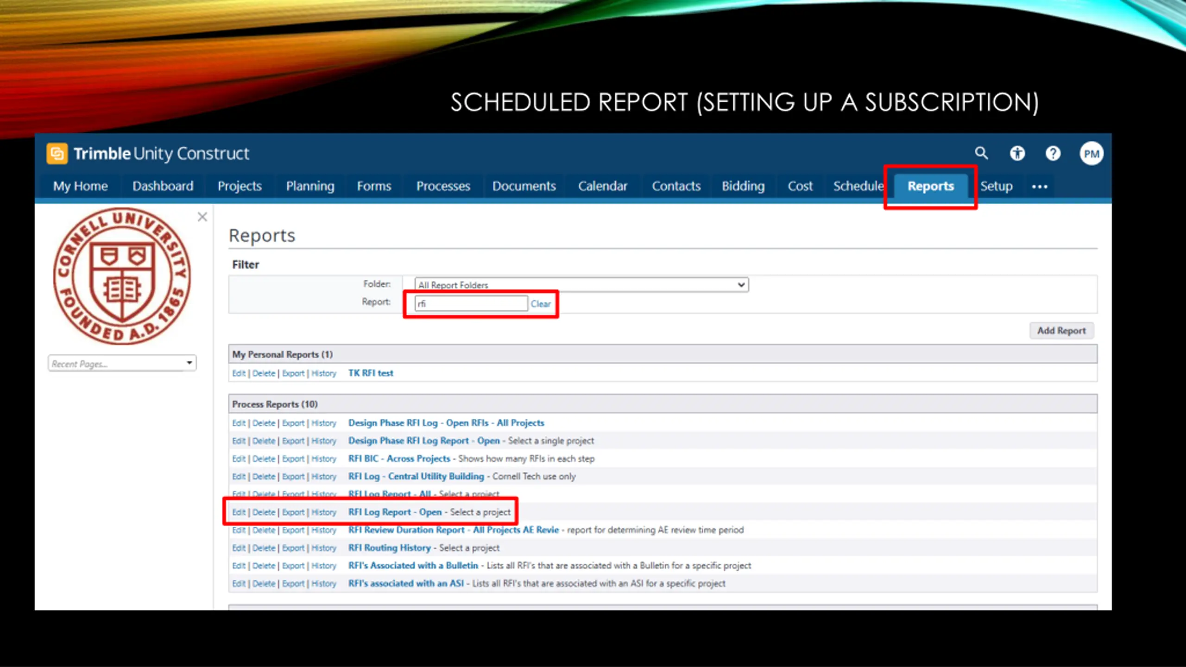Open the accessibility icon in header
The height and width of the screenshot is (667, 1186).
(x=1017, y=153)
